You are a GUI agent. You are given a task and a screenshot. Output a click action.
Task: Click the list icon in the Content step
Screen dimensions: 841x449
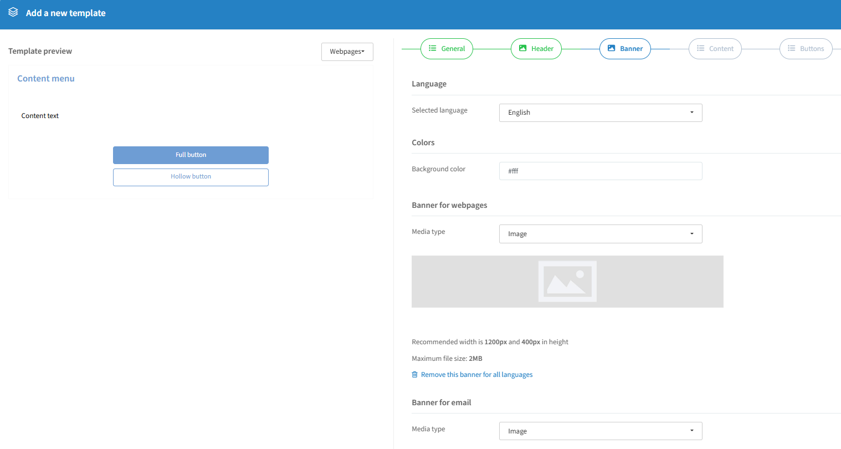click(701, 48)
